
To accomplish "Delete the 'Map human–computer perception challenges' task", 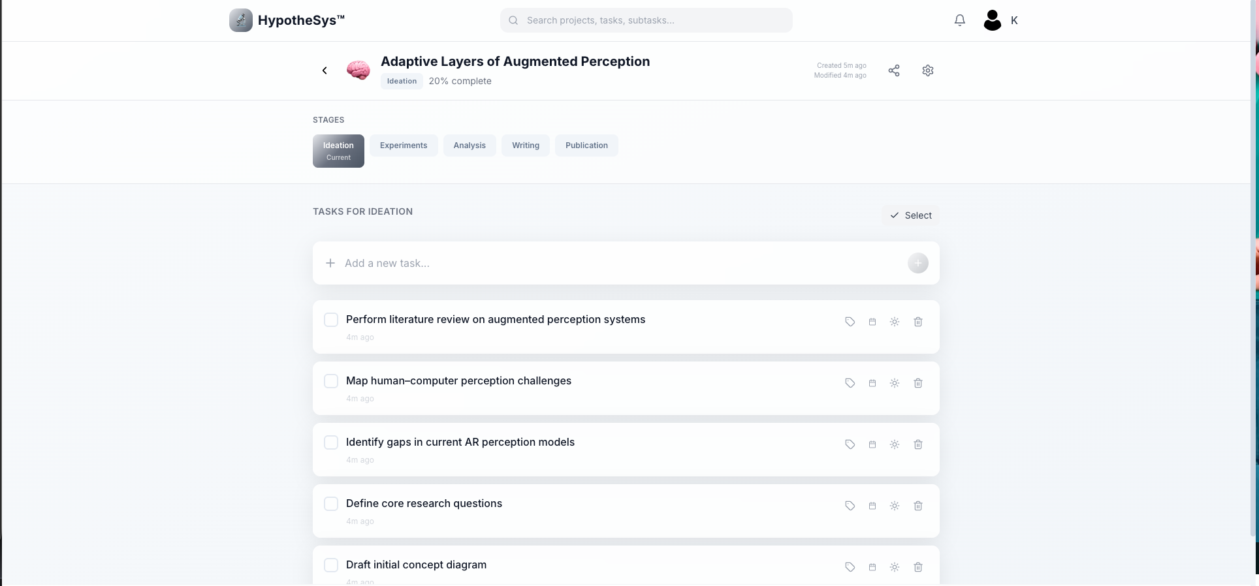I will pyautogui.click(x=917, y=383).
